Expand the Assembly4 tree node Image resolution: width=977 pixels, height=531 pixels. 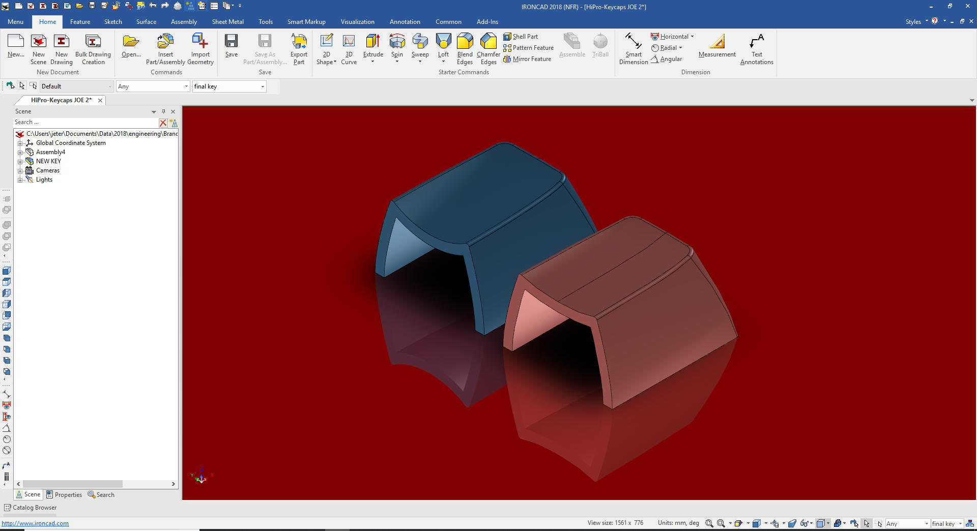click(20, 153)
